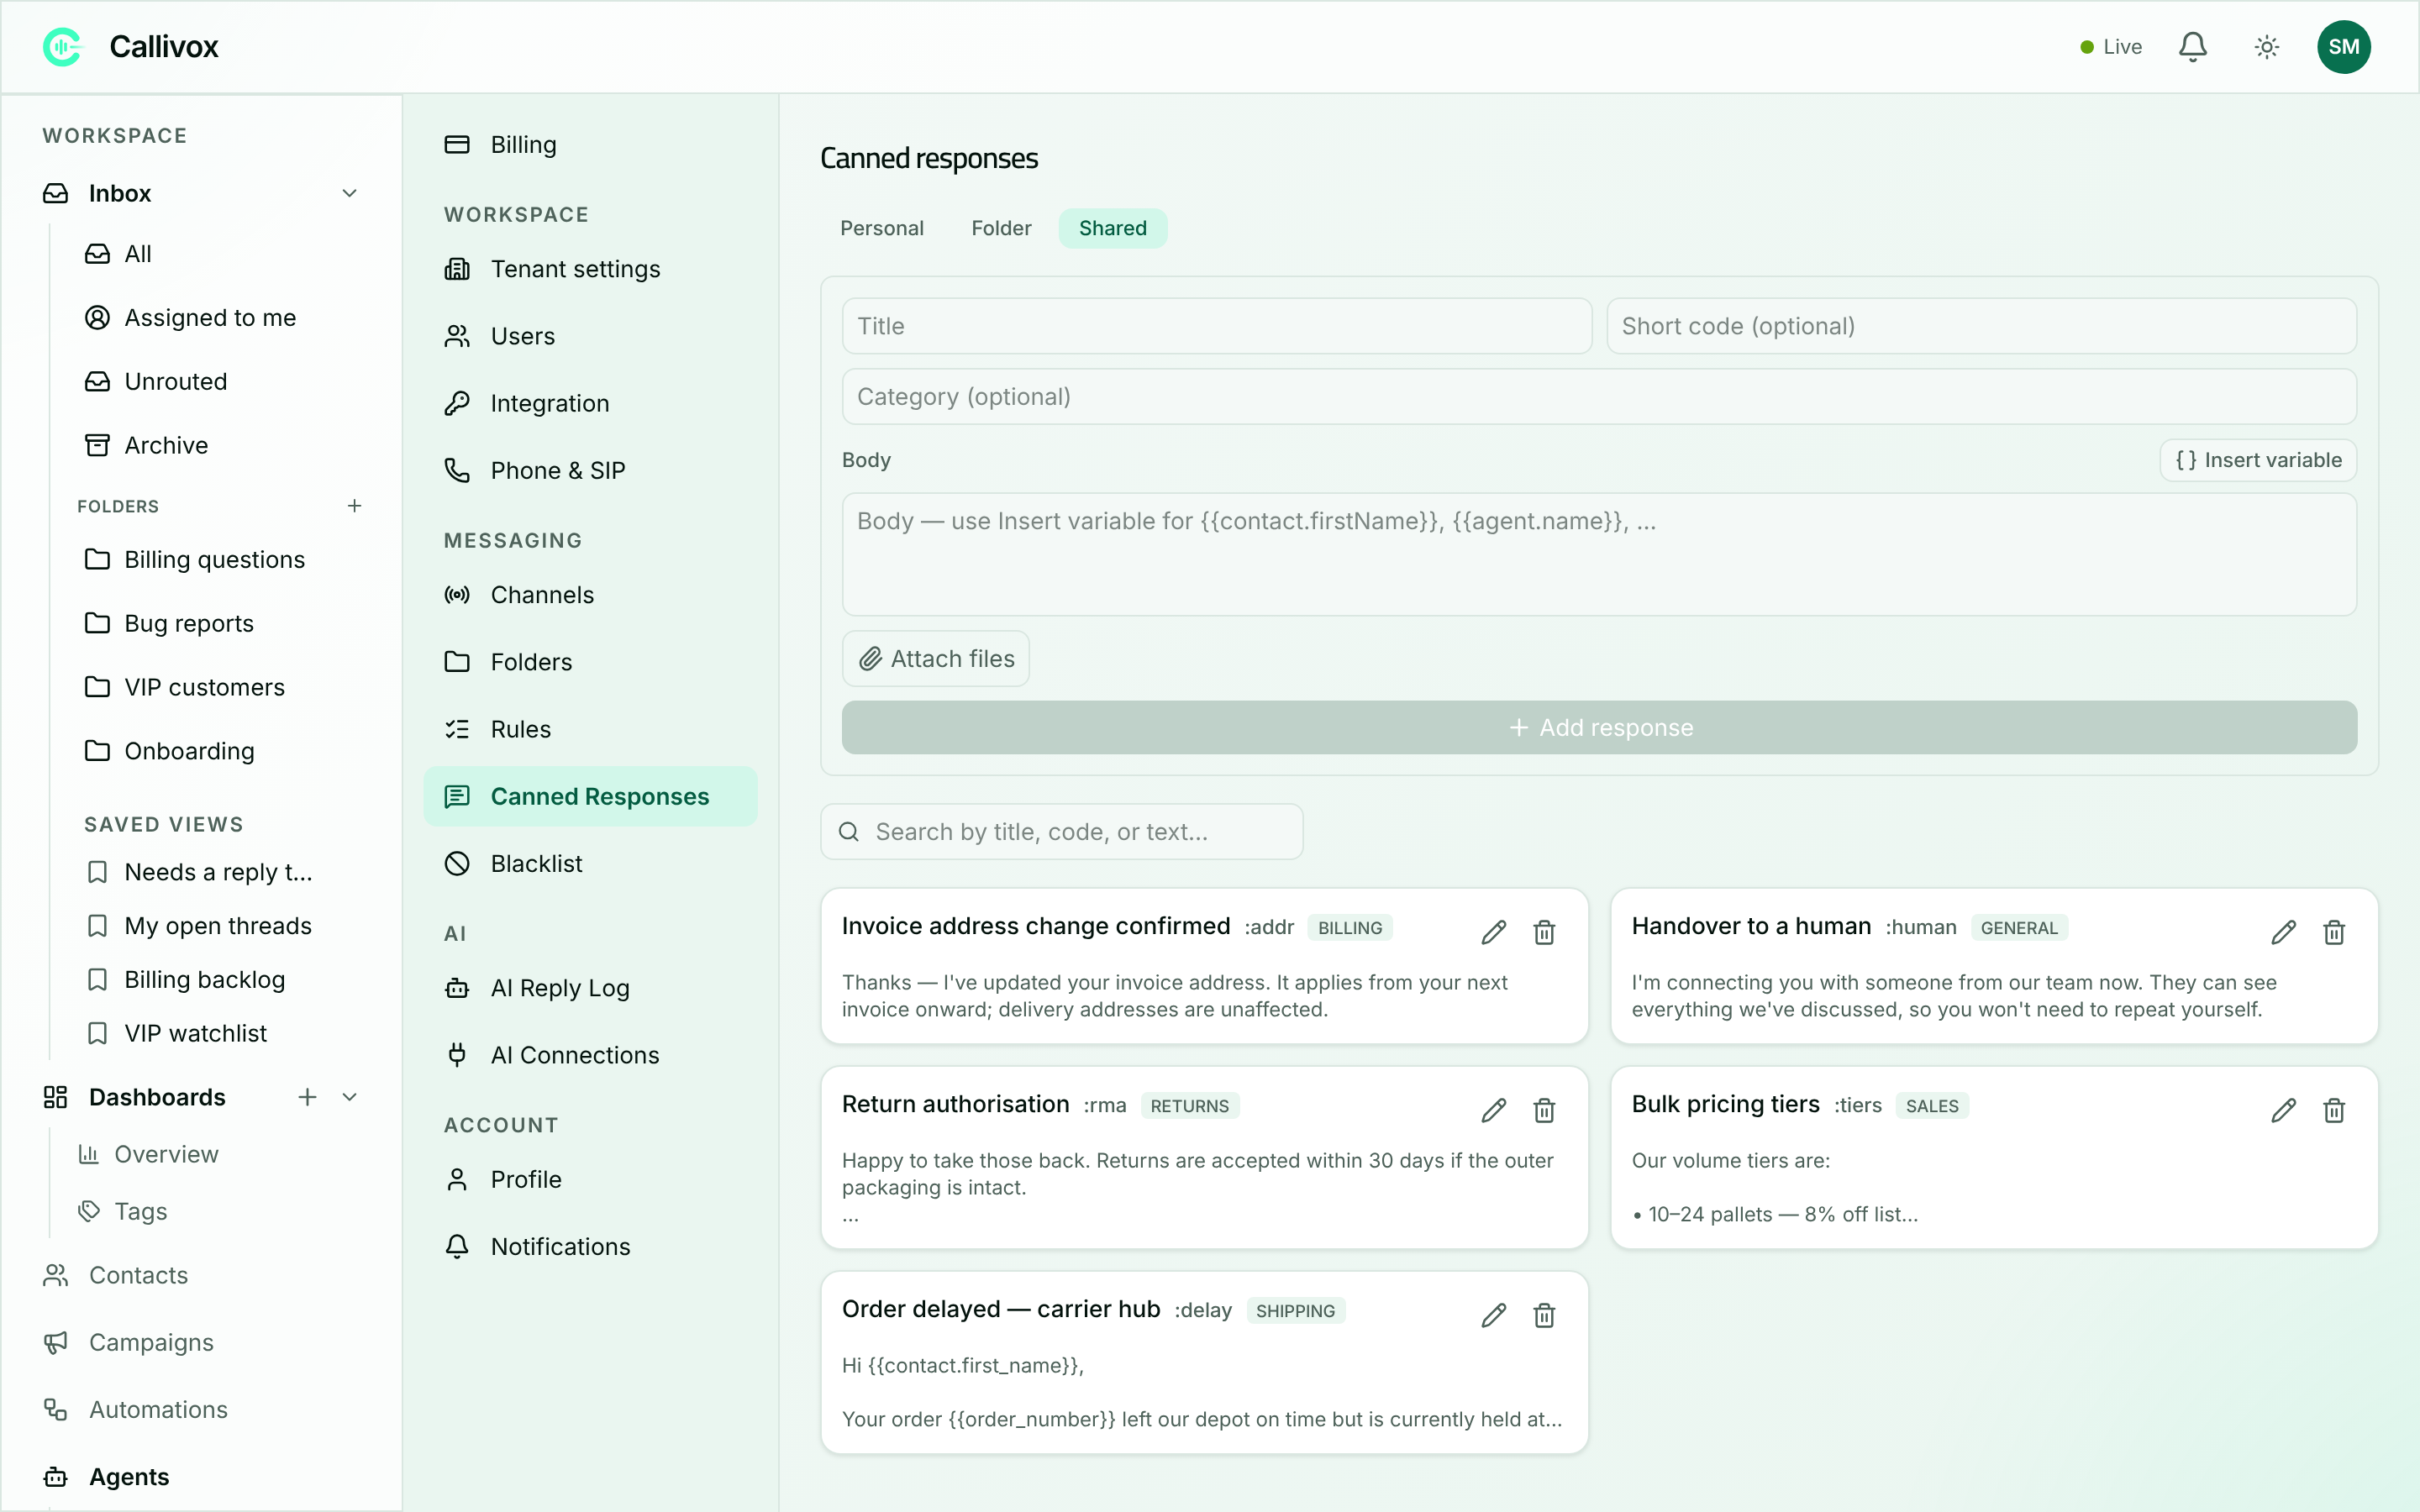This screenshot has height=1512, width=2420.
Task: Click the Attach files button
Action: click(x=935, y=658)
